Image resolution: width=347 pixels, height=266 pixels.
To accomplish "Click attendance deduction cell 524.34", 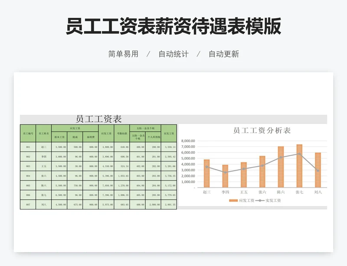I will click(122, 166).
